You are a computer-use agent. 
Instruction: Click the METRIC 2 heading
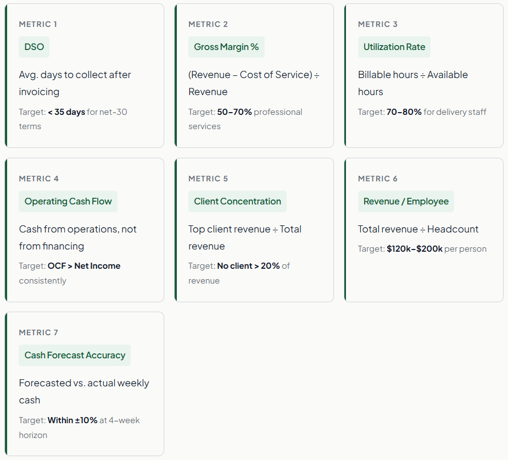pyautogui.click(x=208, y=24)
